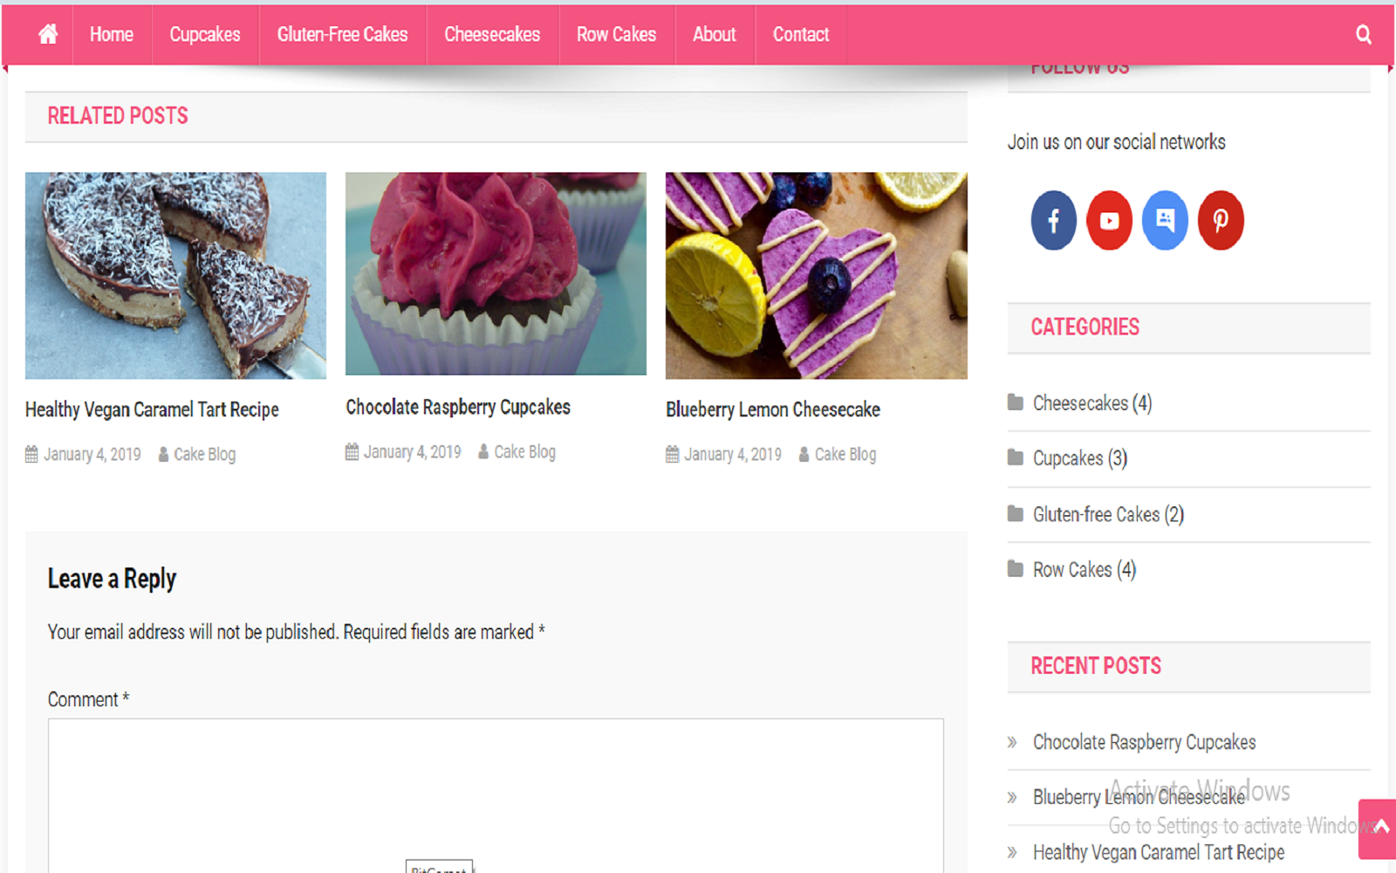Open the Contact menu item
The height and width of the screenshot is (873, 1396).
(800, 34)
